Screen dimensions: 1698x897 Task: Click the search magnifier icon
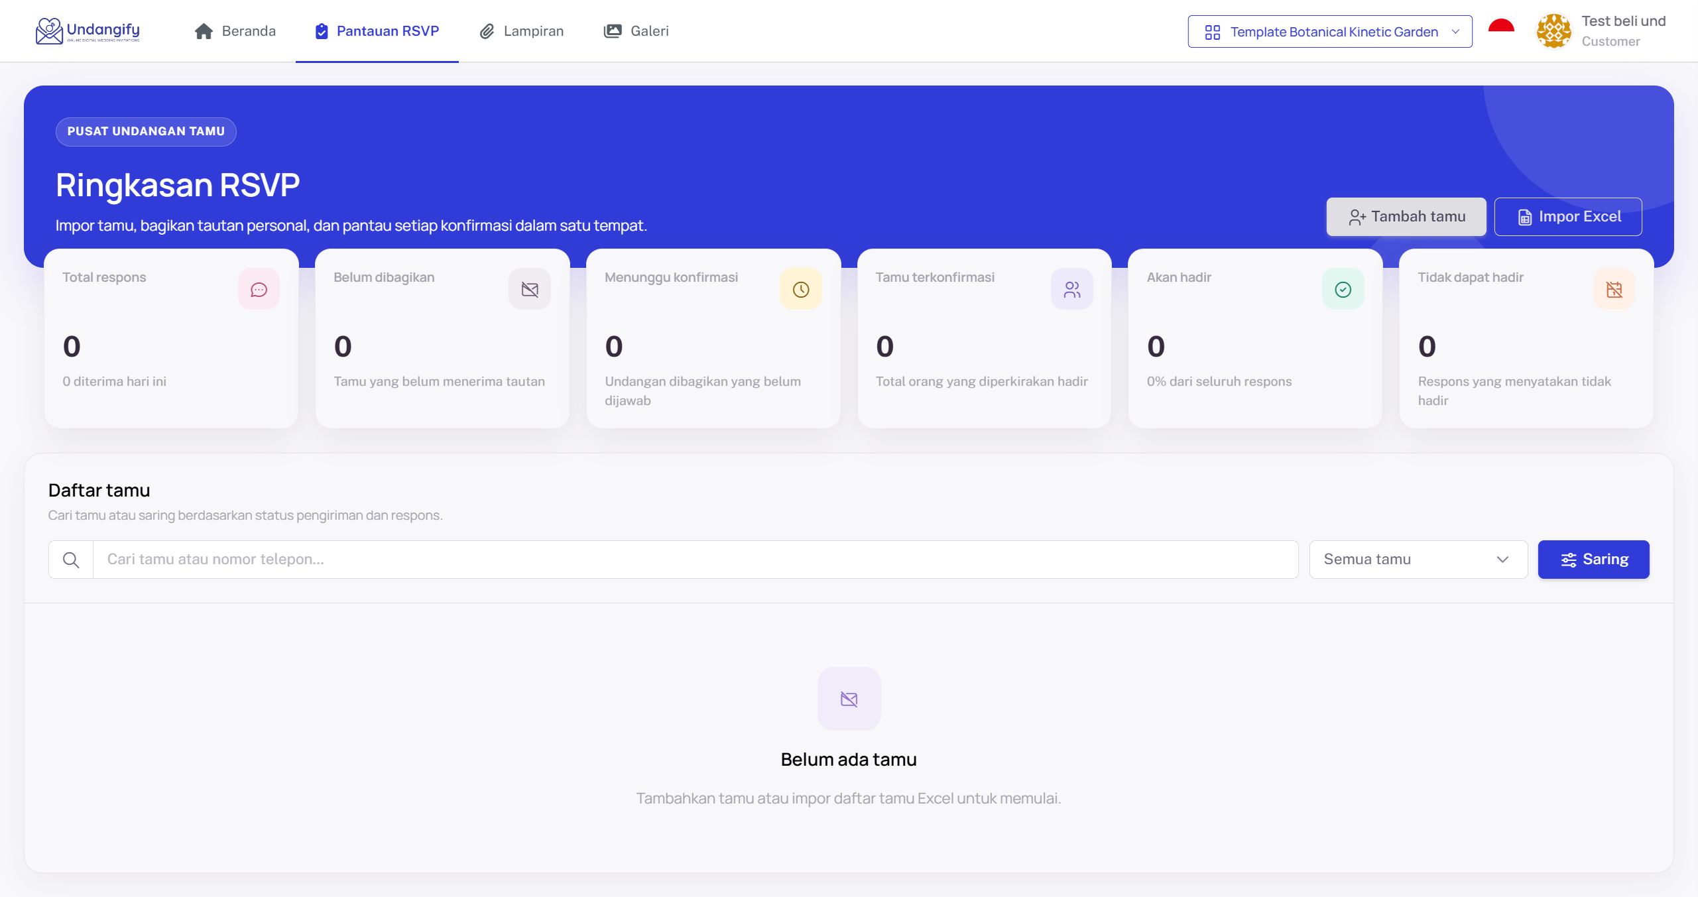click(71, 560)
